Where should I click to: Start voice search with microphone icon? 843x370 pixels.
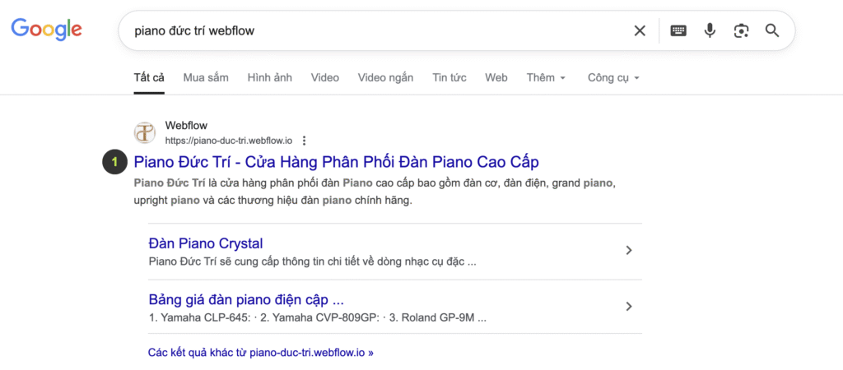(x=710, y=31)
